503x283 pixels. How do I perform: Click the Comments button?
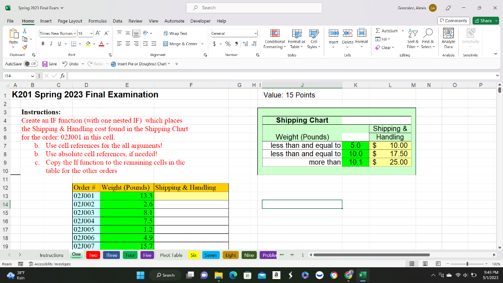(x=453, y=21)
